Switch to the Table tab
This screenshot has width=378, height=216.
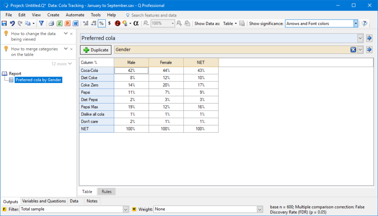tap(87, 191)
